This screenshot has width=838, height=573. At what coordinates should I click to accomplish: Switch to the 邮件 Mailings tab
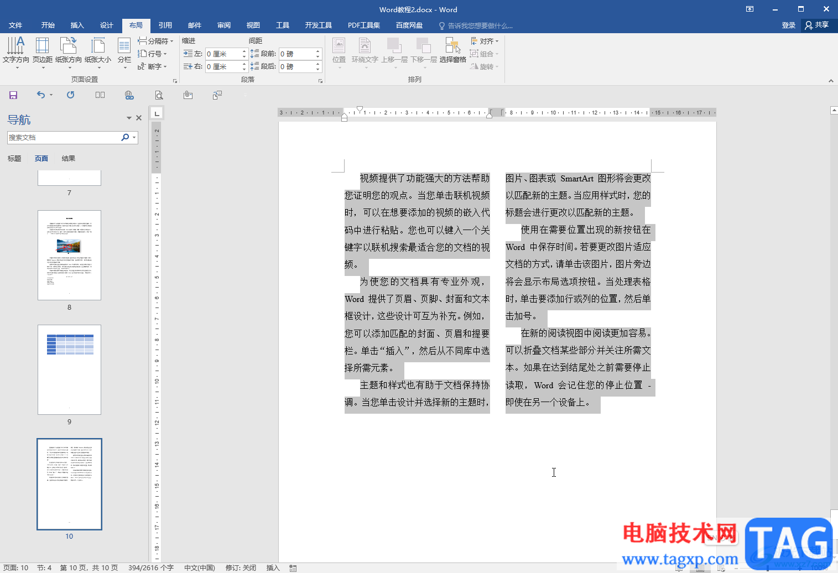(195, 25)
